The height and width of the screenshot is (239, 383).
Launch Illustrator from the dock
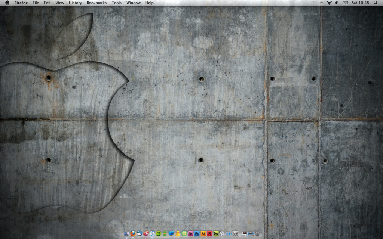click(x=203, y=234)
